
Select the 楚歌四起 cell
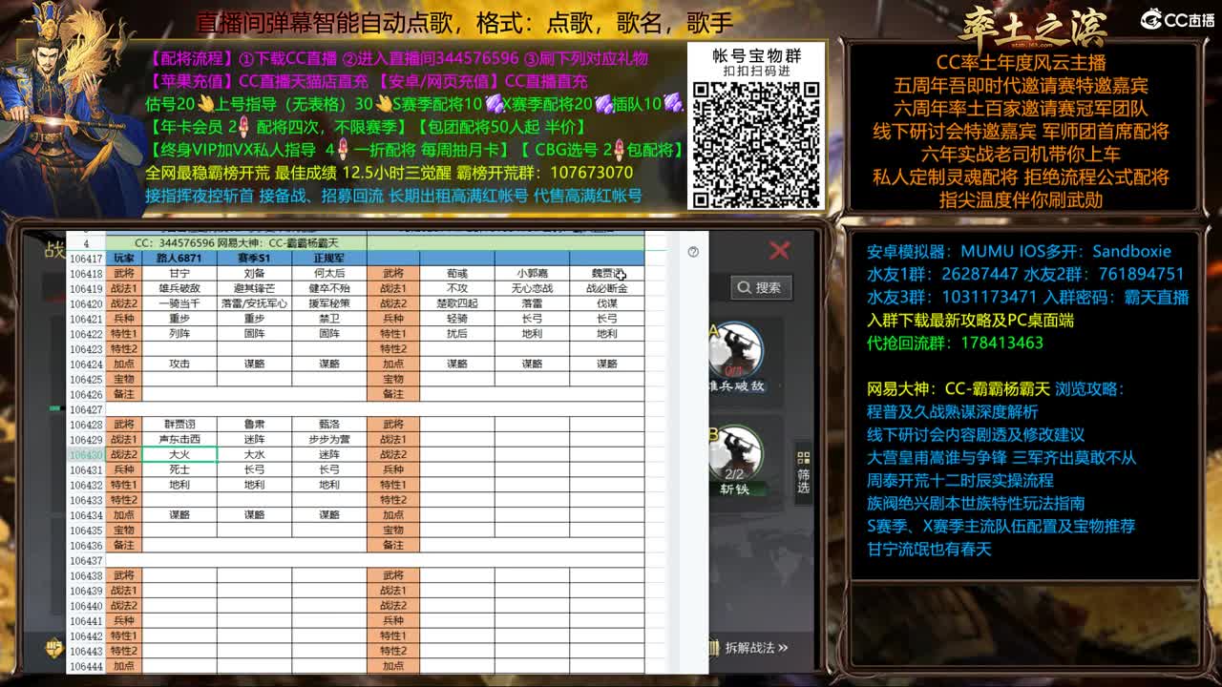457,304
